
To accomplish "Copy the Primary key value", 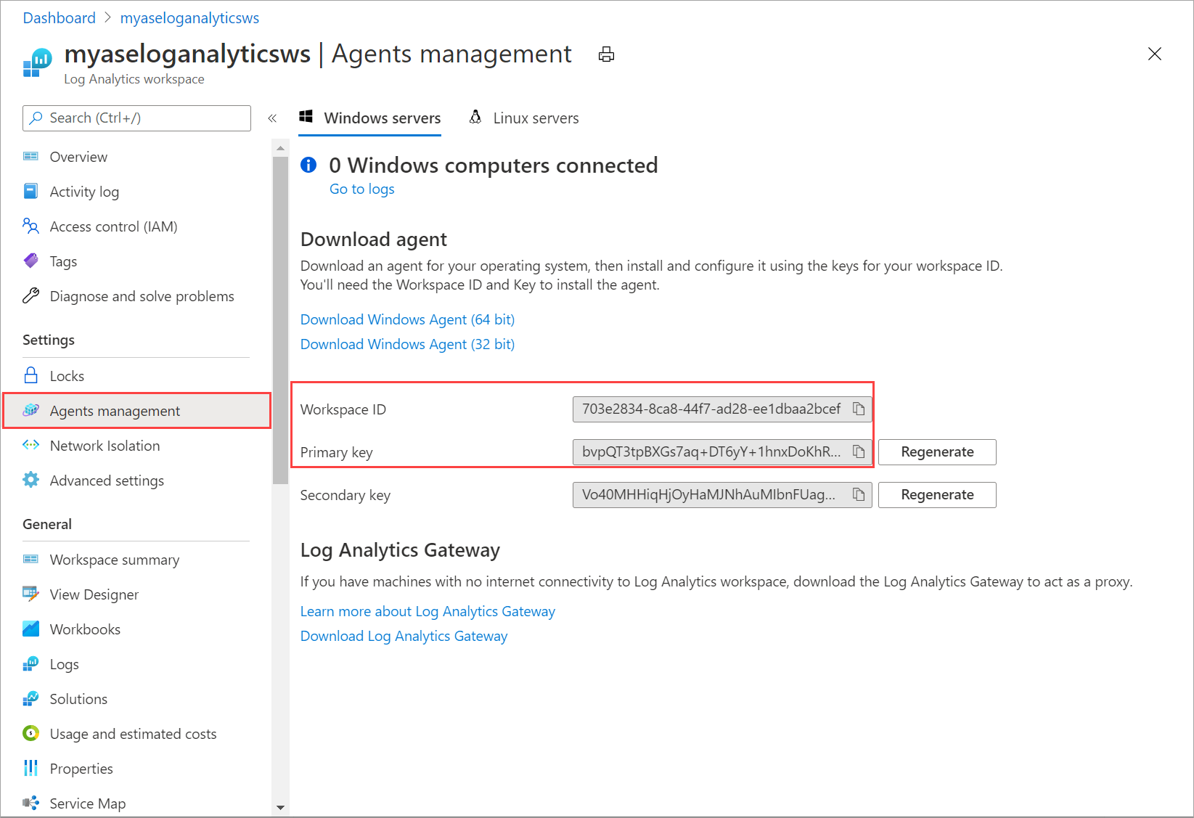I will 859,451.
